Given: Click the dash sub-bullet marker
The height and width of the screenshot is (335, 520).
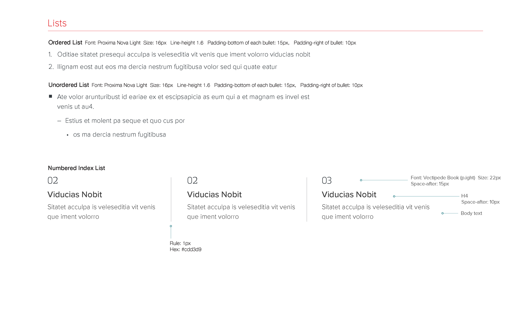Looking at the screenshot, I should pyautogui.click(x=59, y=121).
